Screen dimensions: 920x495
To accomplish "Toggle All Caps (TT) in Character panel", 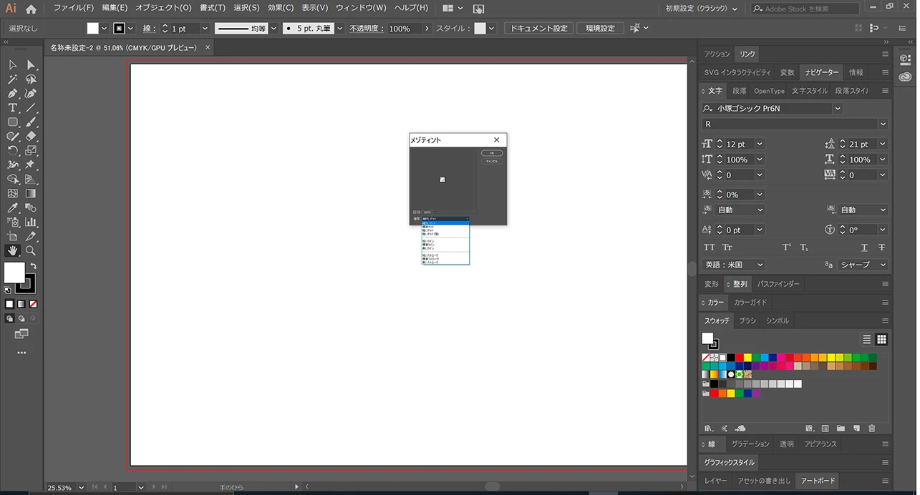I will (x=710, y=247).
